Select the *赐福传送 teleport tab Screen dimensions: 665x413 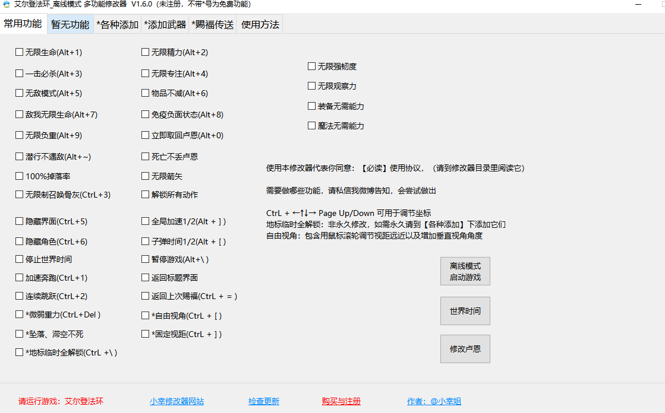(212, 24)
